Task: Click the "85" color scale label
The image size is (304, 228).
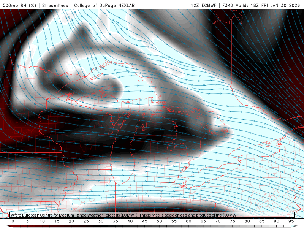Action: point(262,221)
